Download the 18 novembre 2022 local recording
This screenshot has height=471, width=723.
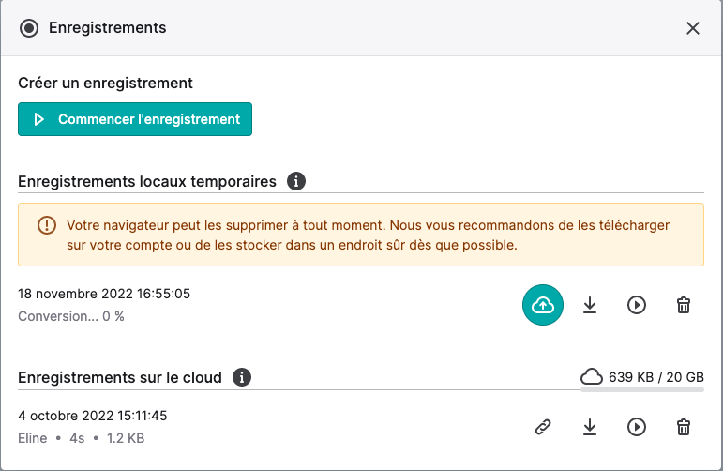point(590,305)
